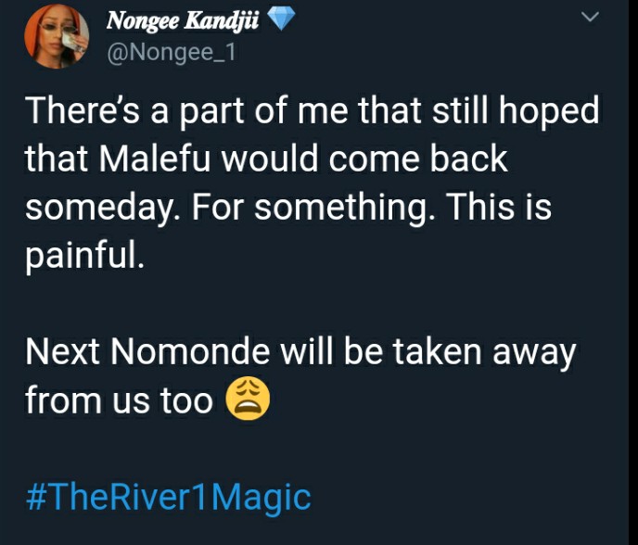Screen dimensions: 638x545
Task: Click the word "would" in second line
Action: click(270, 158)
